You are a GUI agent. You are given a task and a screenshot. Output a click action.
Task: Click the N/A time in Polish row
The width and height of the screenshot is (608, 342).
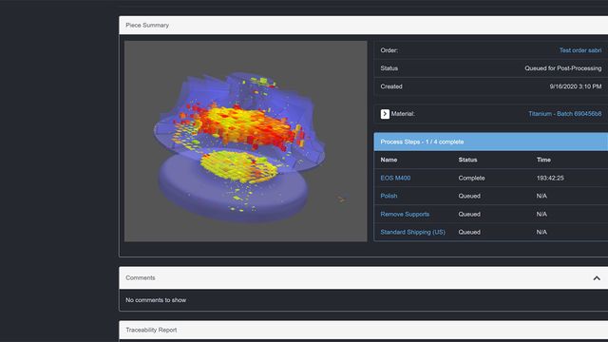(x=541, y=196)
